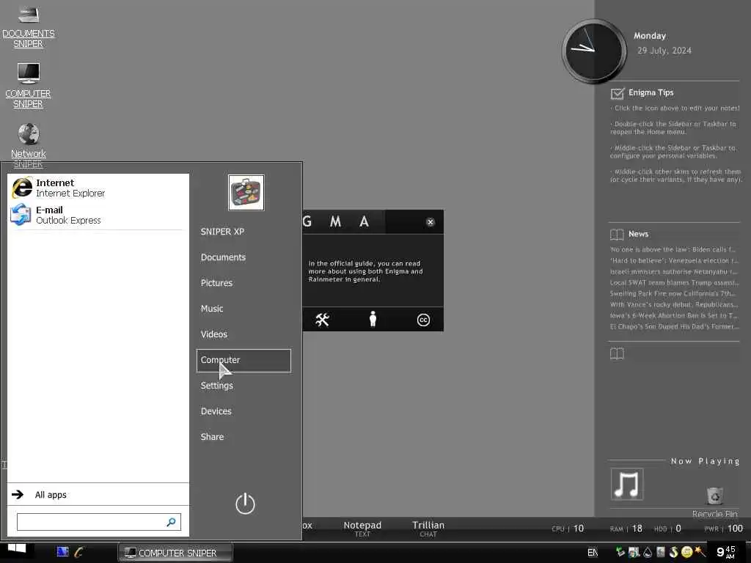Image resolution: width=751 pixels, height=563 pixels.
Task: Click the PWR battery meter
Action: click(x=724, y=529)
